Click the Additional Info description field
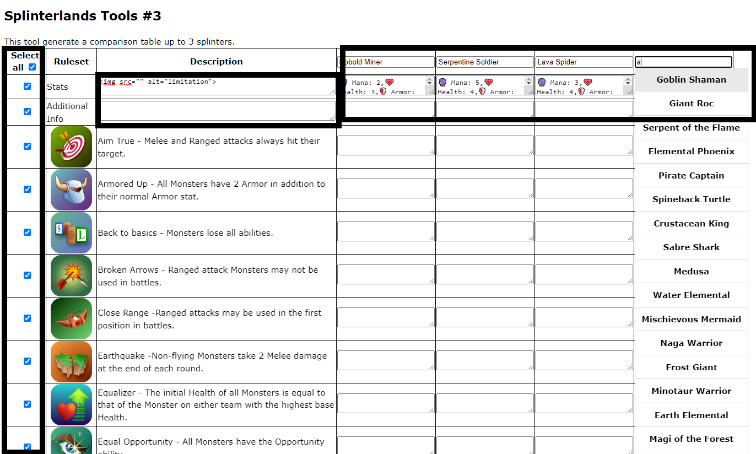This screenshot has height=454, width=756. point(217,111)
